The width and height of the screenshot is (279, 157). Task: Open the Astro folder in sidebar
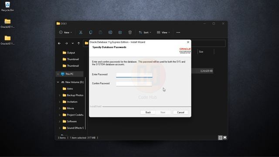point(68,89)
